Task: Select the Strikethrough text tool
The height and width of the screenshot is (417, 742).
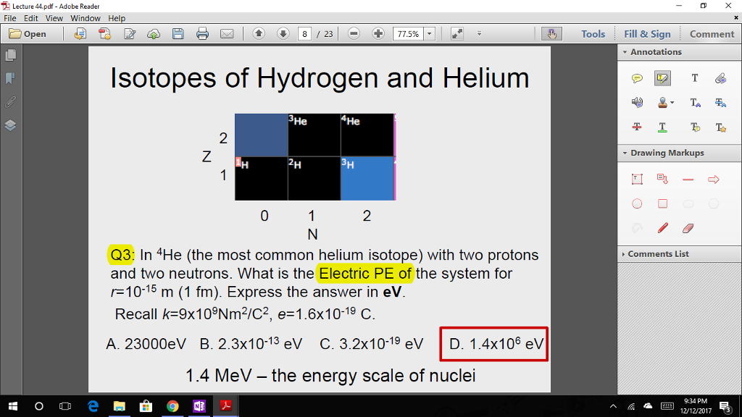Action: pos(637,127)
